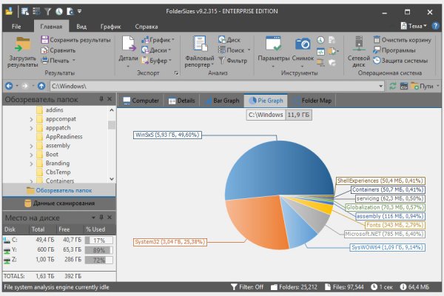Image resolution: width=444 pixels, height=296 pixels.
Task: Click the Фильтр funnel icon in ribbon
Action: (221, 61)
